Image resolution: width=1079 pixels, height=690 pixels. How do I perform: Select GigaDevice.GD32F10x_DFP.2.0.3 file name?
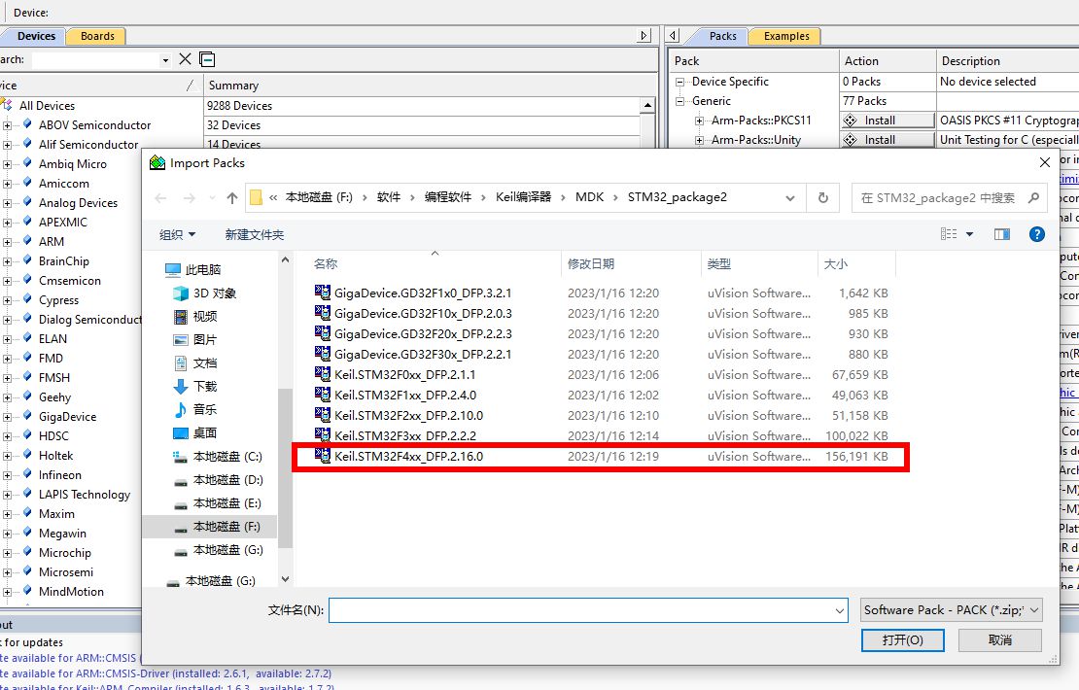coord(423,314)
